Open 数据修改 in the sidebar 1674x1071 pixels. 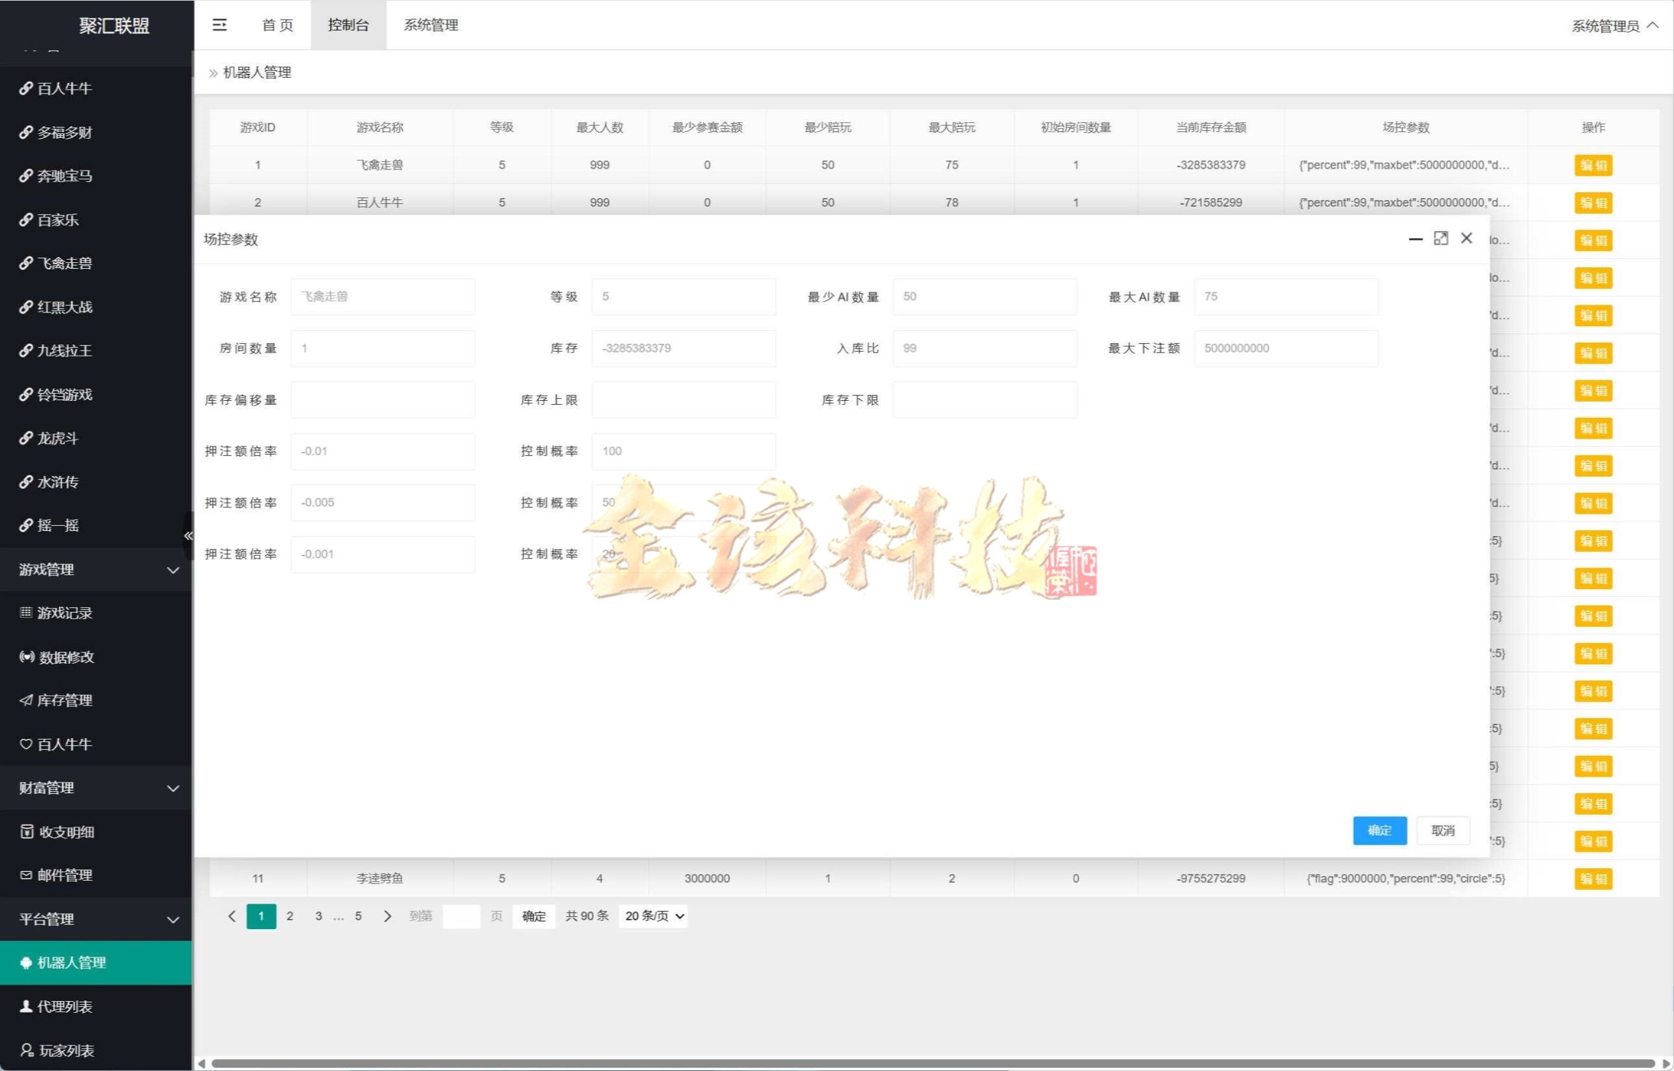point(65,656)
